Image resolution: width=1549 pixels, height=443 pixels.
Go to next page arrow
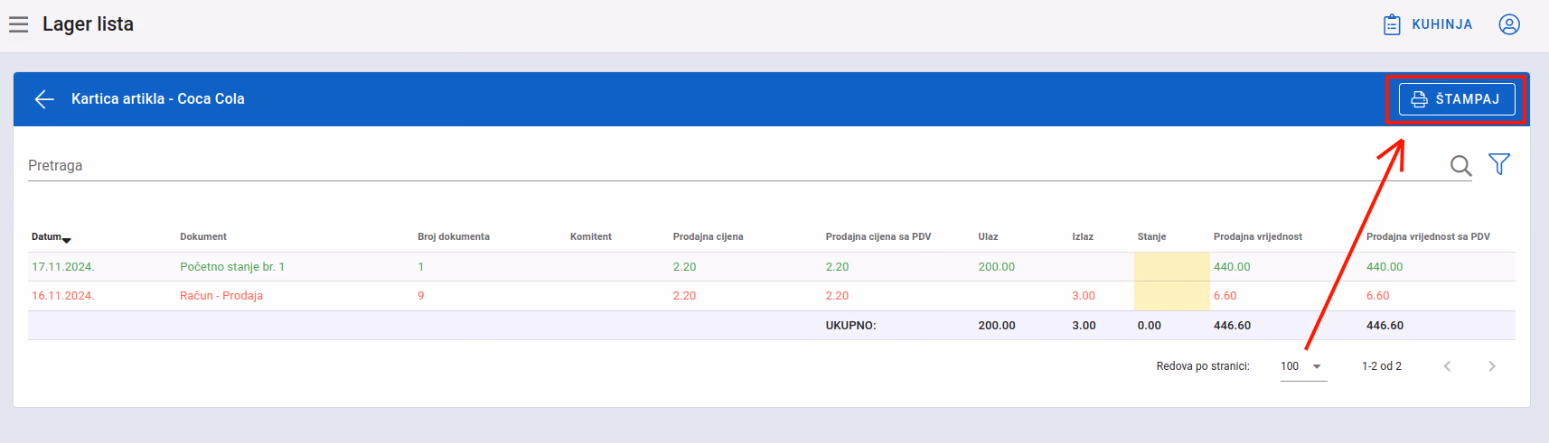pos(1492,366)
